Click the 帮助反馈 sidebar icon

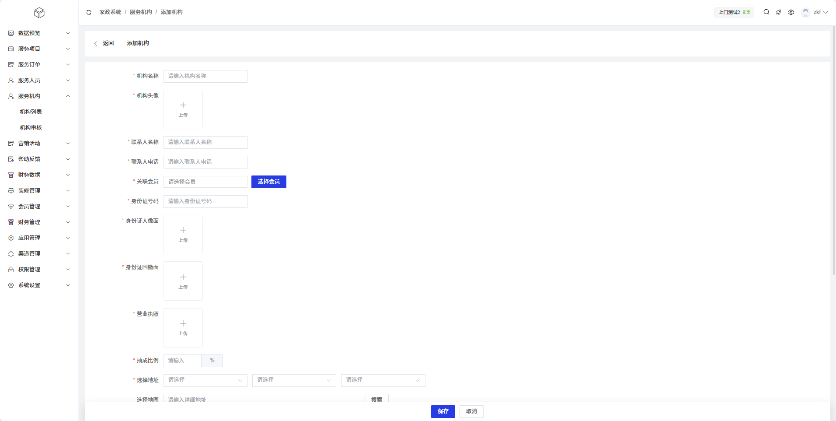(x=11, y=159)
